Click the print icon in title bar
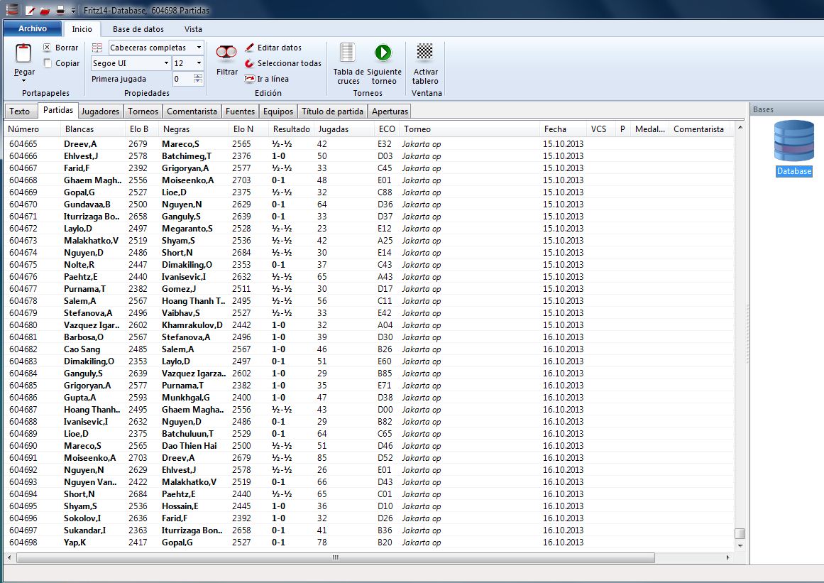This screenshot has width=824, height=583. click(60, 10)
